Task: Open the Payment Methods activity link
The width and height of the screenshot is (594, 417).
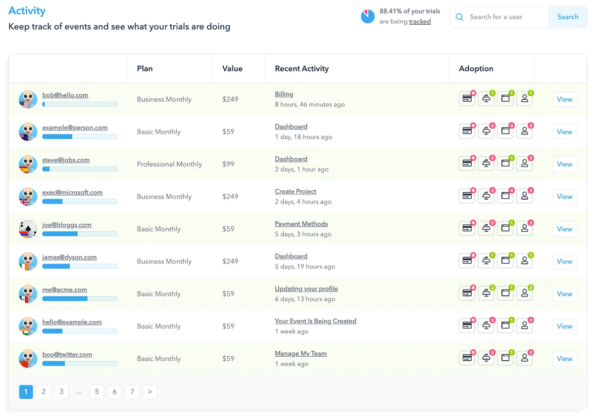Action: pos(301,224)
